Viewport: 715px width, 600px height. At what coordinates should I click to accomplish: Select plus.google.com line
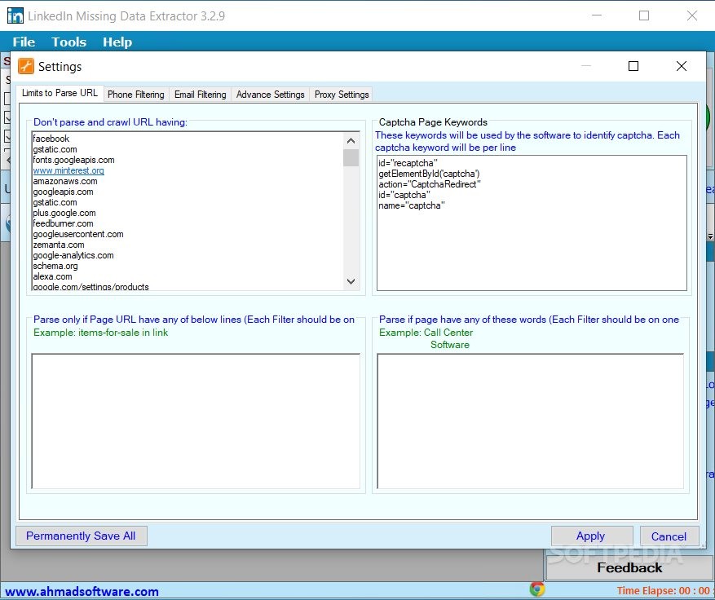64,213
